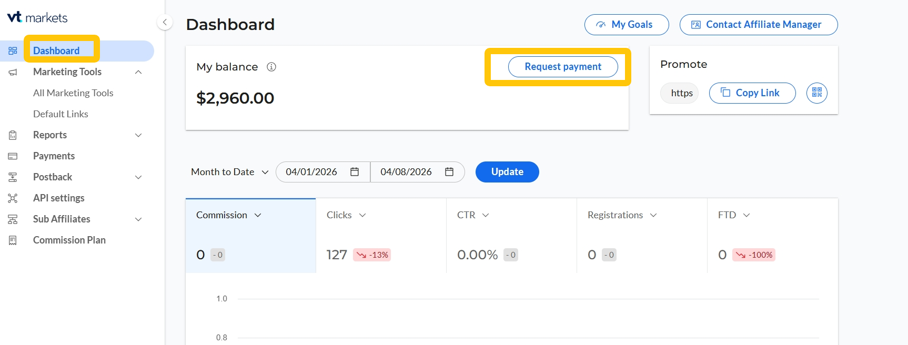The height and width of the screenshot is (345, 908).
Task: Click the VT Markets logo
Action: 37,17
